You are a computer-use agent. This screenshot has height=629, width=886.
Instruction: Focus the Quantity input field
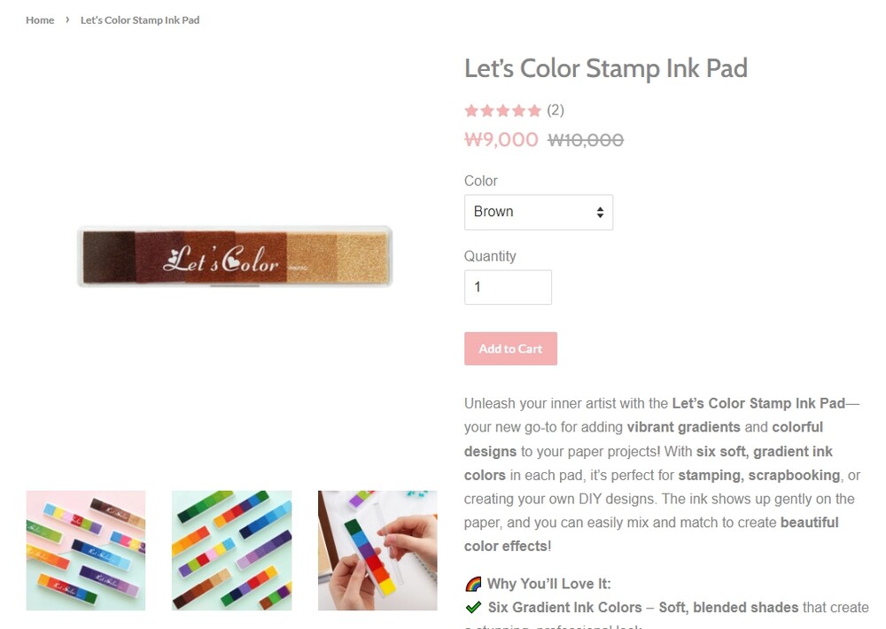click(x=508, y=287)
